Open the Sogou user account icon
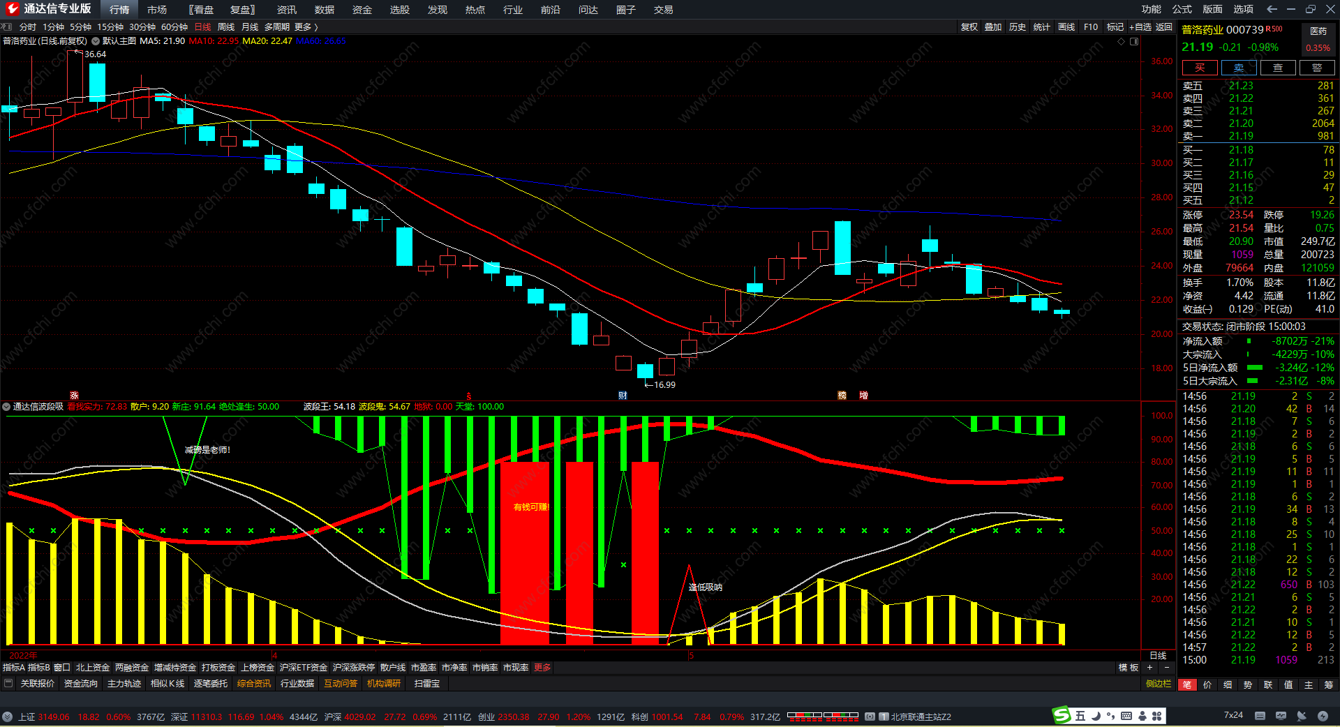1340x727 pixels. [1142, 716]
